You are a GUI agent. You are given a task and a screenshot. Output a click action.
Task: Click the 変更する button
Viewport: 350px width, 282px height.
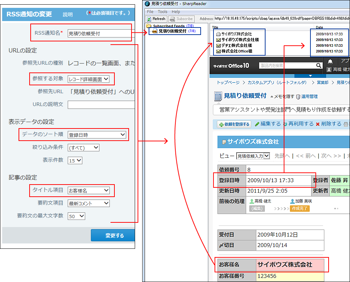tap(113, 235)
